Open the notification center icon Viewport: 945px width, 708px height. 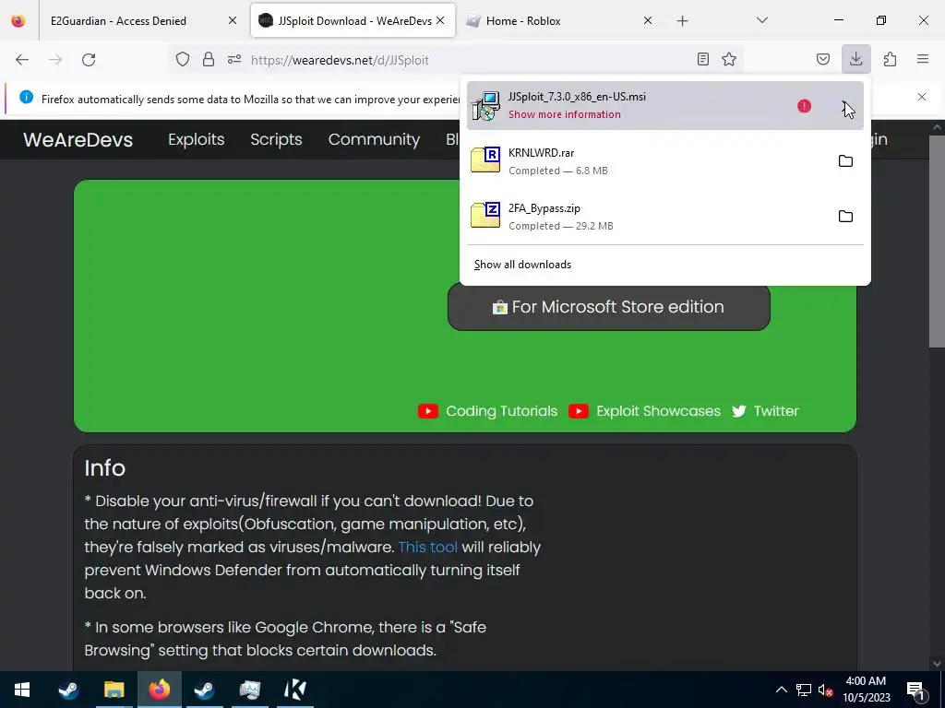pyautogui.click(x=915, y=690)
